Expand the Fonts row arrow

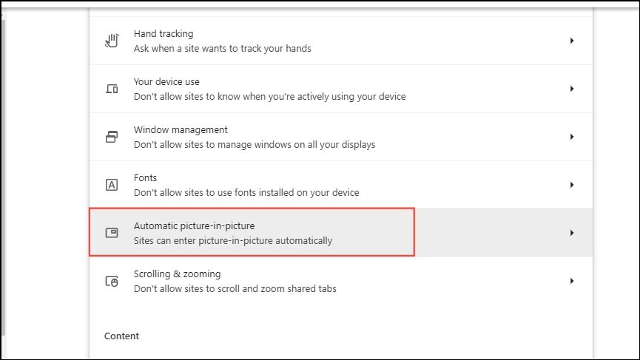(572, 185)
